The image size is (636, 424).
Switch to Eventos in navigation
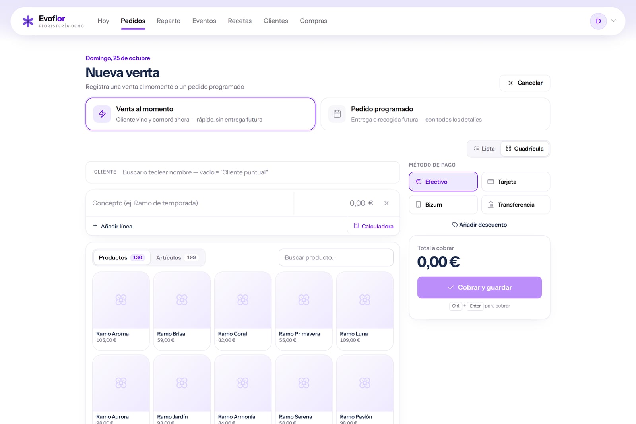(x=204, y=21)
